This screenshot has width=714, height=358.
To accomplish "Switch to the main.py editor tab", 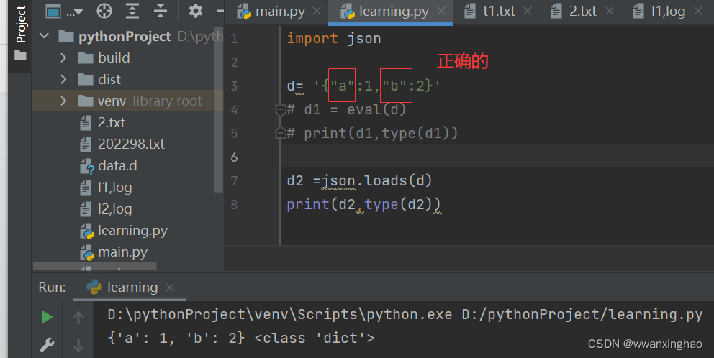I will [x=279, y=12].
